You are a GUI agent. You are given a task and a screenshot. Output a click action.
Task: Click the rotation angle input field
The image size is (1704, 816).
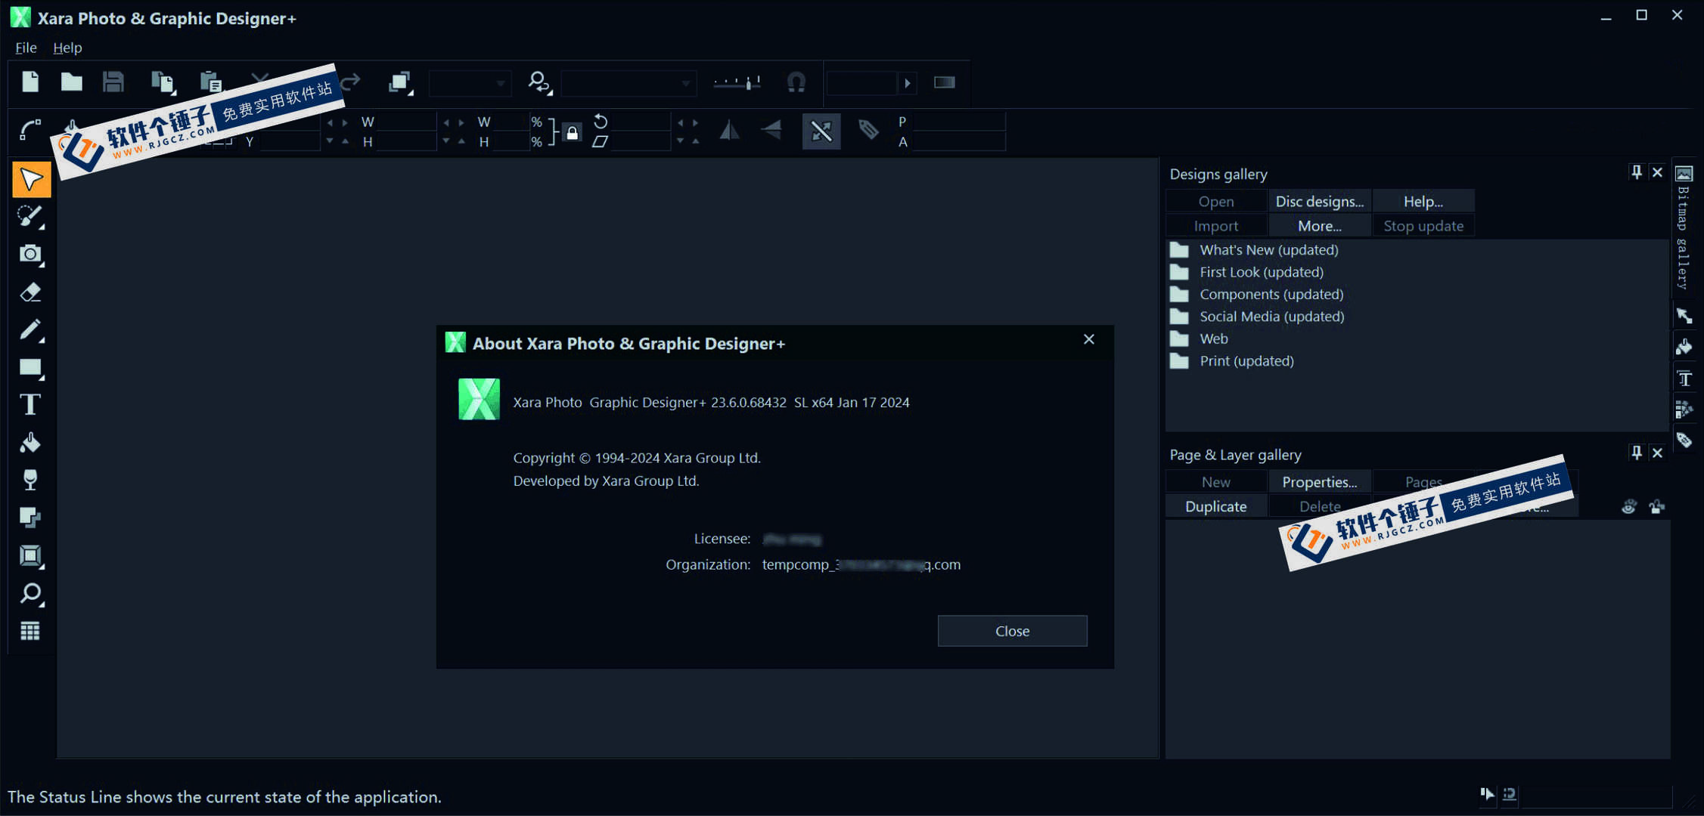pos(640,122)
